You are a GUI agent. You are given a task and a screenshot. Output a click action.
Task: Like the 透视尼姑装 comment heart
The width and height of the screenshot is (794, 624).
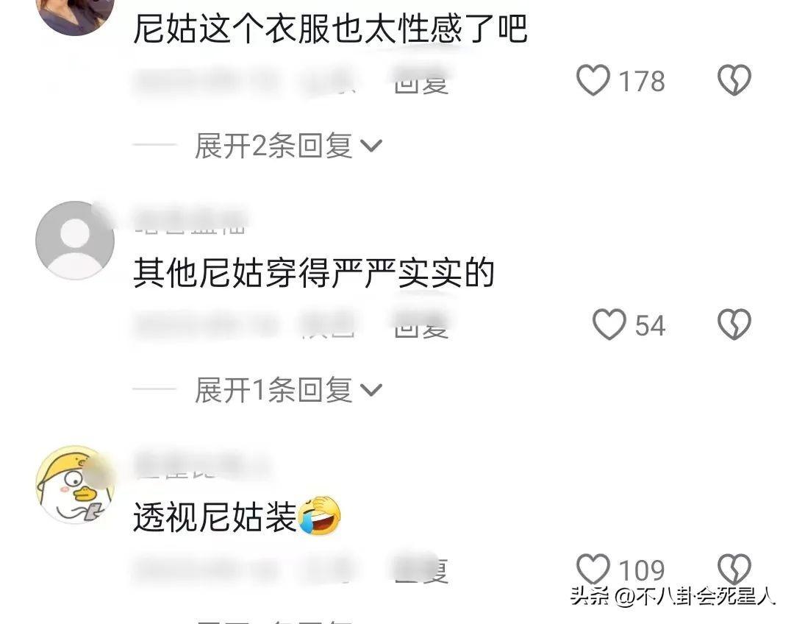pos(593,570)
